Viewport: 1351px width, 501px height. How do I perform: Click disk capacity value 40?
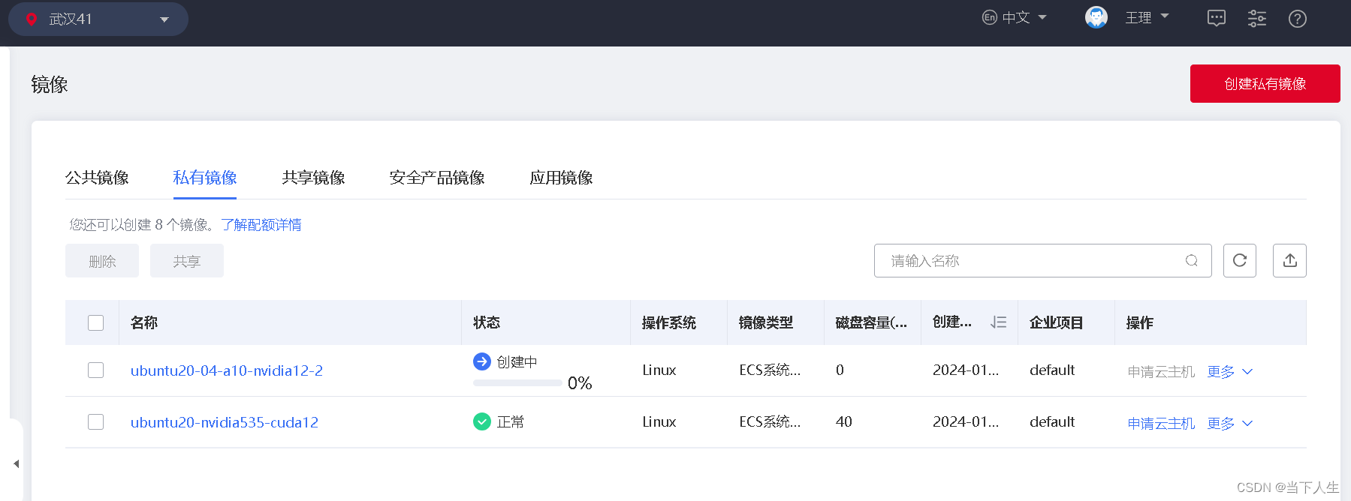click(844, 421)
